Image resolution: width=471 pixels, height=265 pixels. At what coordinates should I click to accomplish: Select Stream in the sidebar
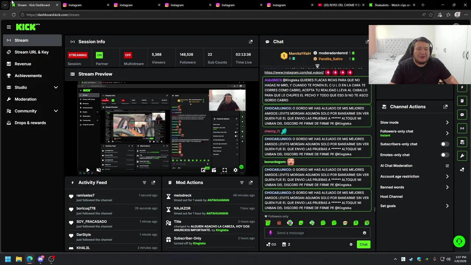32,40
